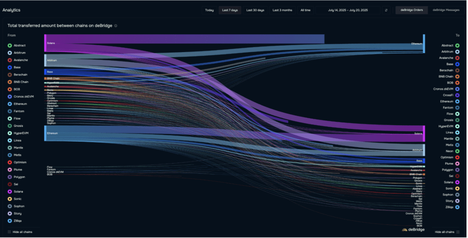Select the Today time range
Image resolution: width=468 pixels, height=238 pixels.
209,10
